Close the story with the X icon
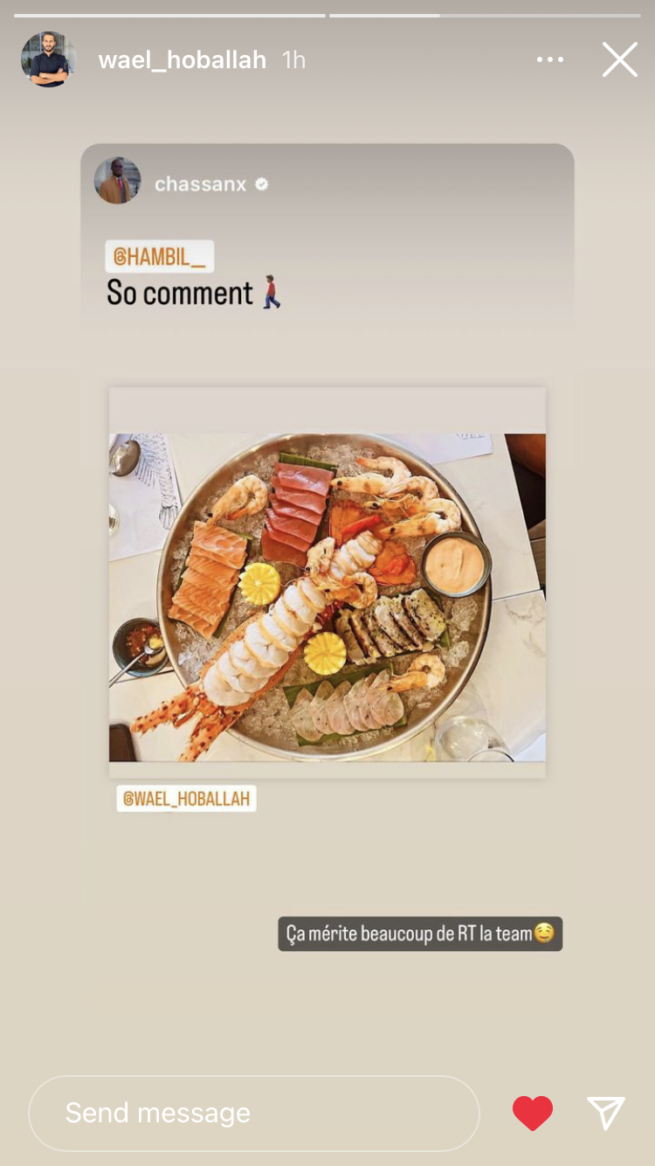 pyautogui.click(x=619, y=59)
